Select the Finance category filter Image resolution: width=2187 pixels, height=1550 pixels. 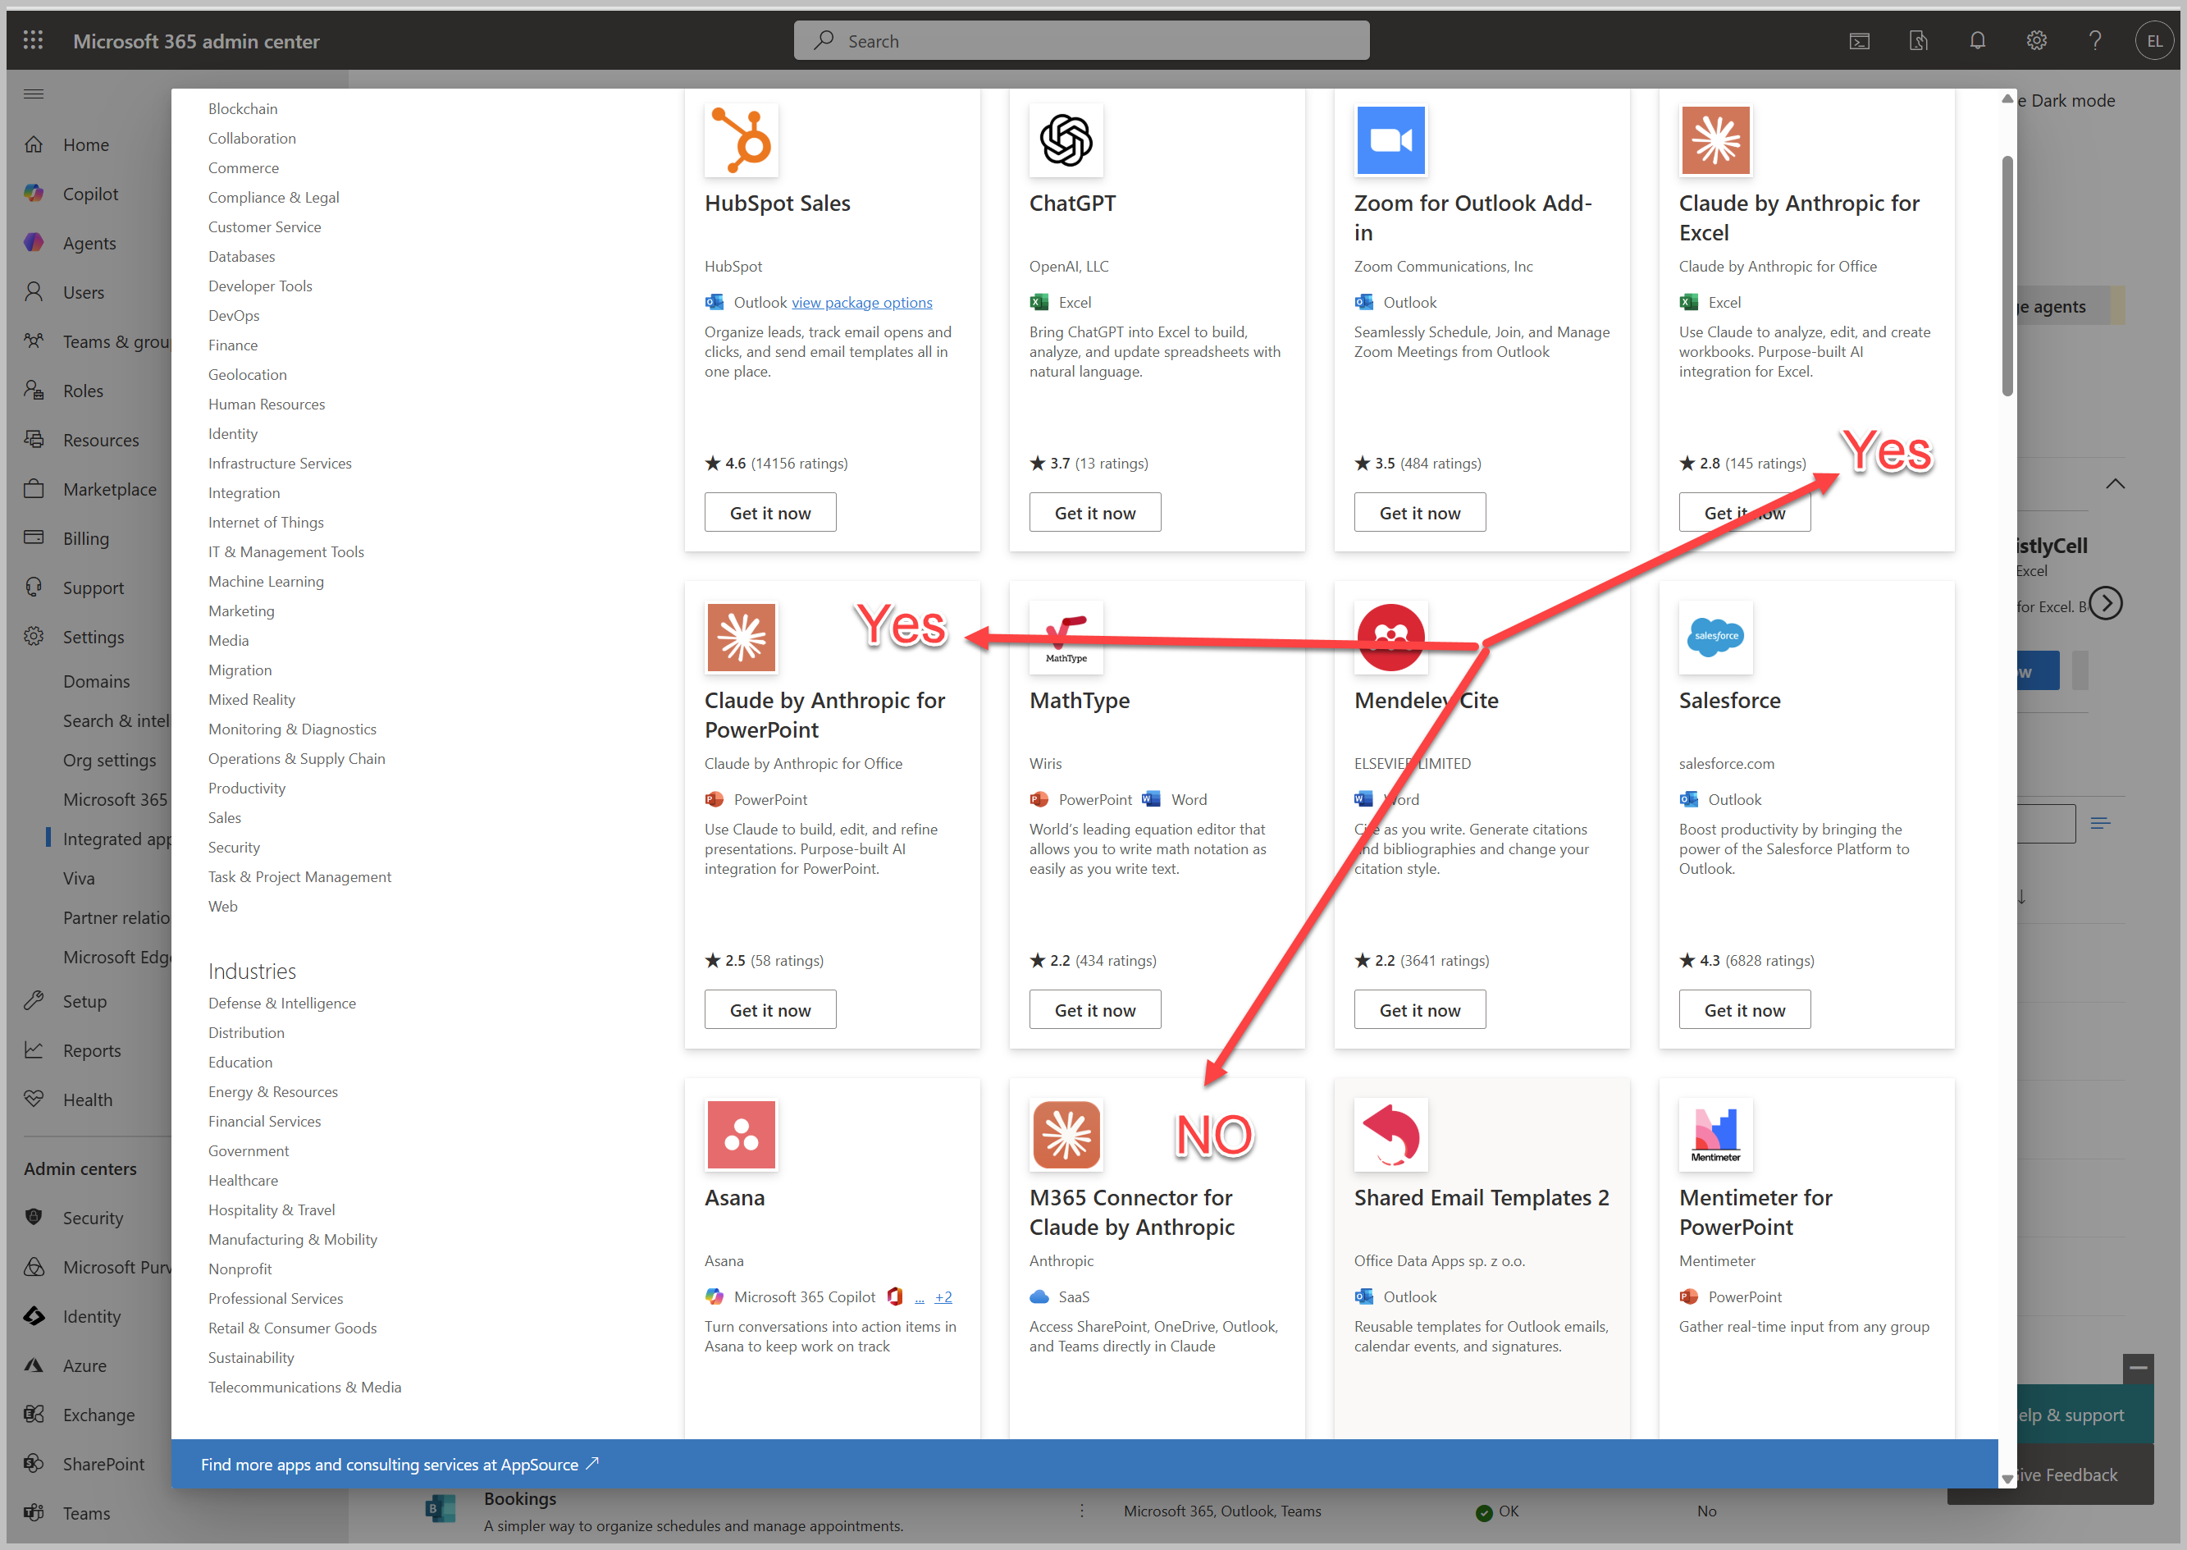(233, 345)
